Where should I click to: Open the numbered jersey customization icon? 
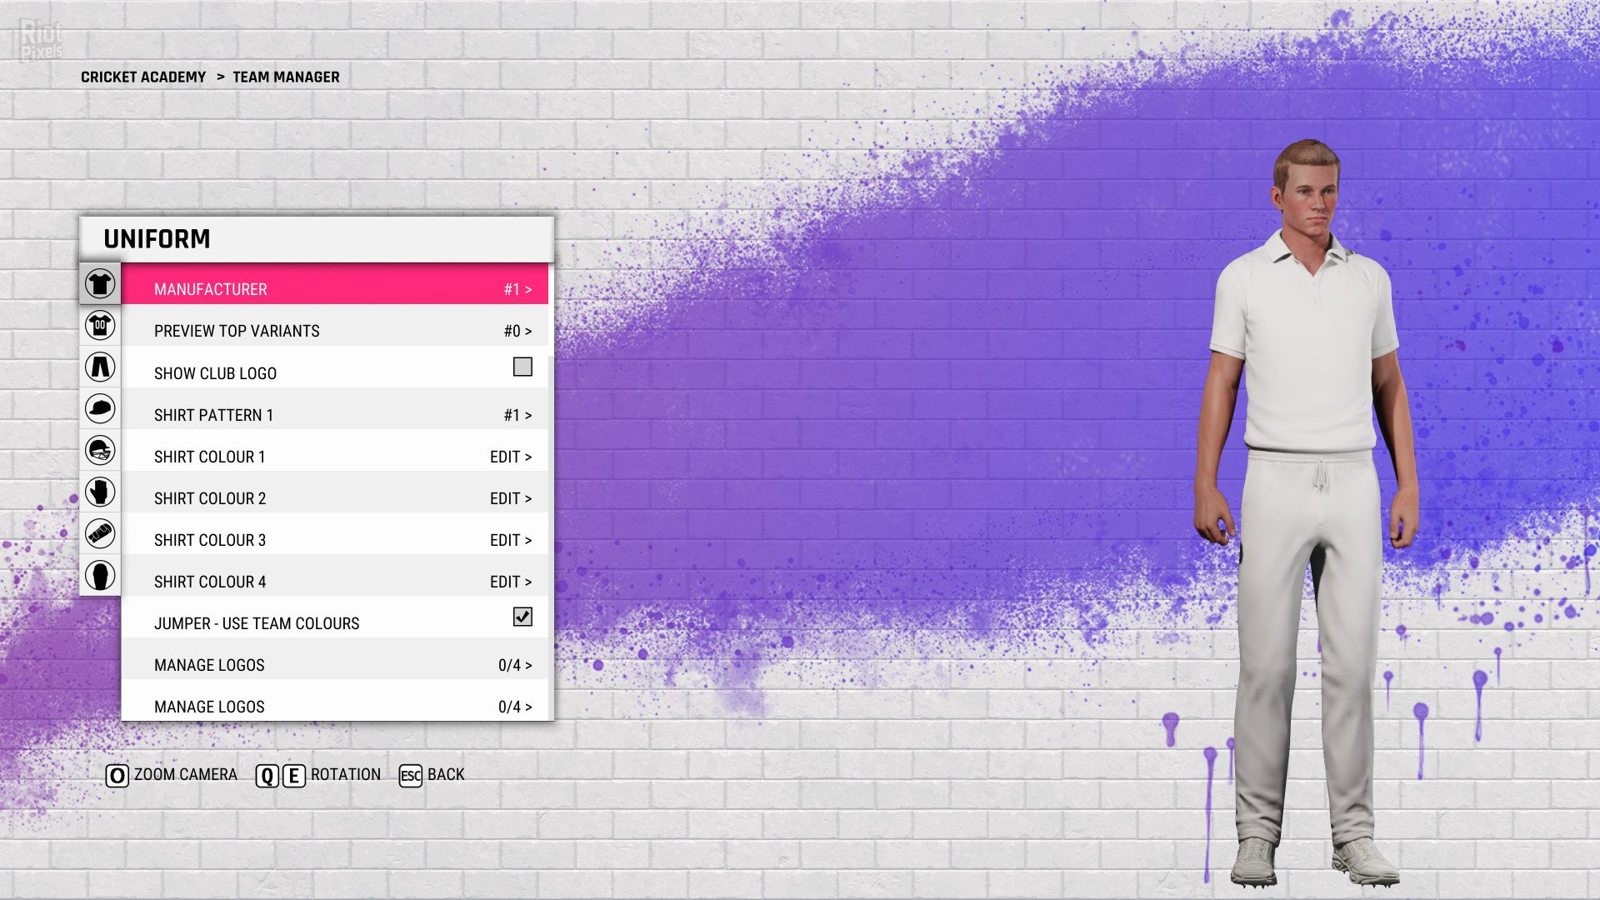click(x=100, y=325)
